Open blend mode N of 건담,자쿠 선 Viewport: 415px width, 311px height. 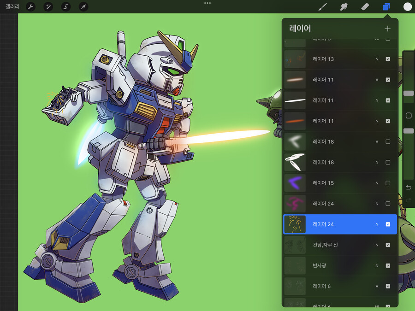point(377,245)
